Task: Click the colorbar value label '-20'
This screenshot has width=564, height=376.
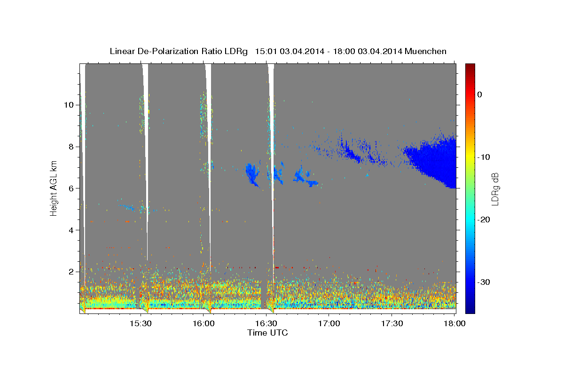Action: point(484,219)
